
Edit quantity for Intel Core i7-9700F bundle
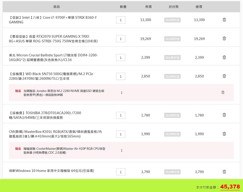point(120,20)
